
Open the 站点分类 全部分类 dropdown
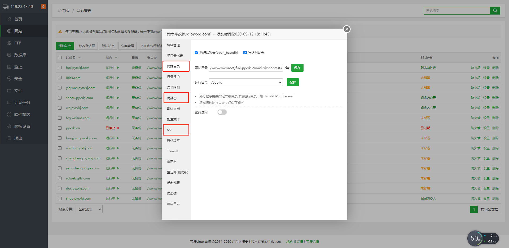coord(89,209)
